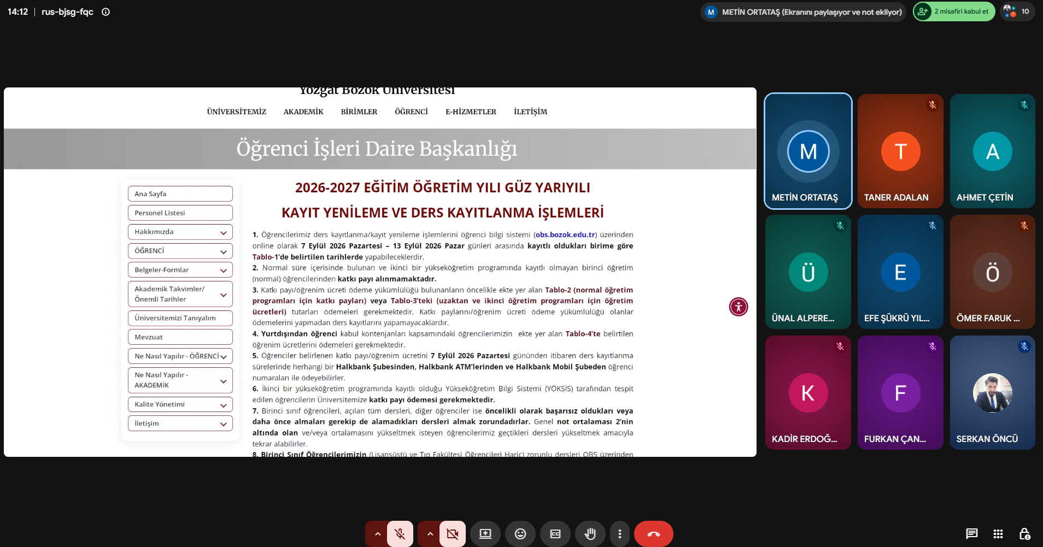Viewport: 1043px width, 547px height.
Task: Open the activities grid icon
Action: click(x=998, y=534)
